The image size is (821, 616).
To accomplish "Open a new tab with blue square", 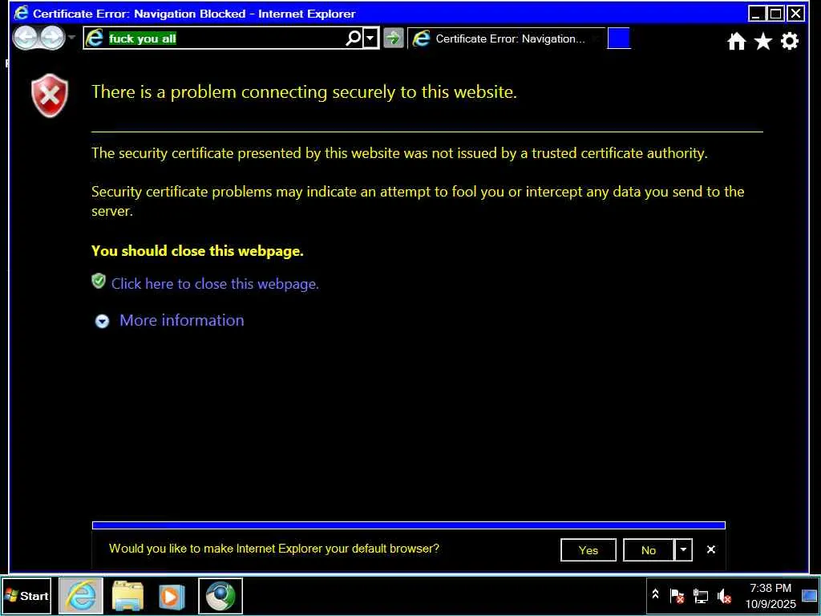I will tap(619, 38).
